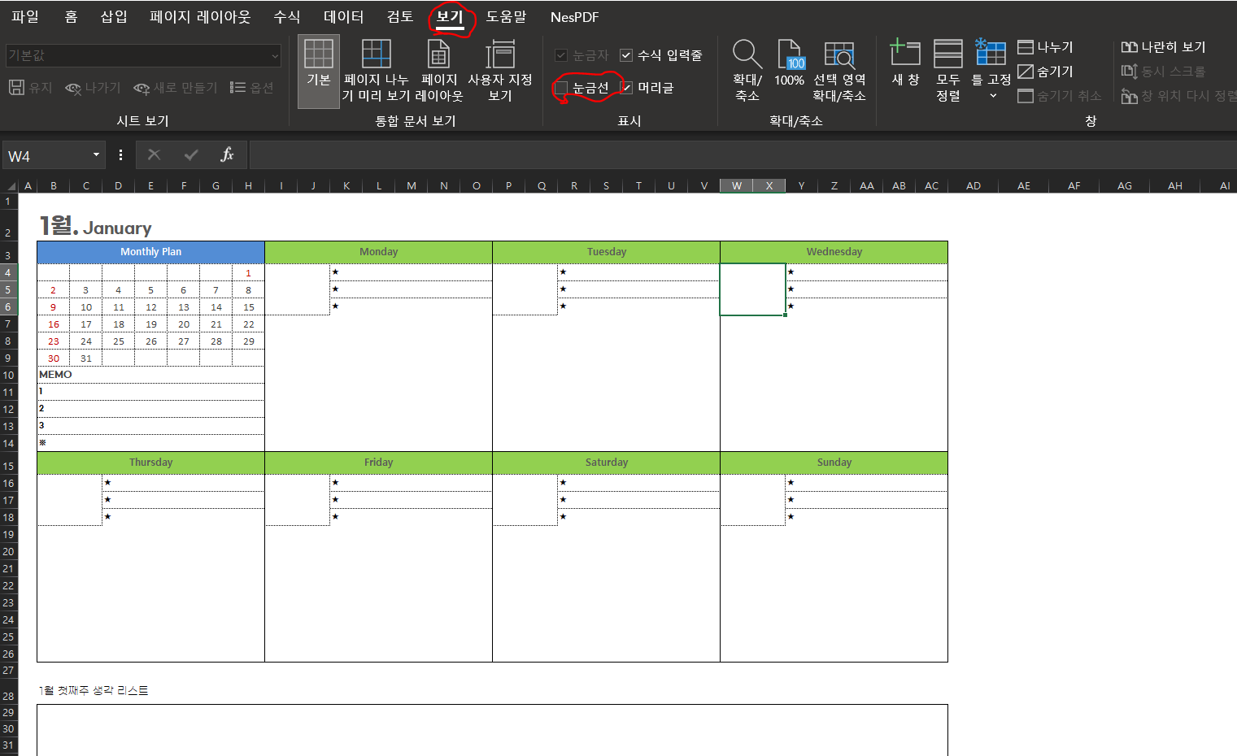Arrange windows with 모두 정렬

pos(948,71)
